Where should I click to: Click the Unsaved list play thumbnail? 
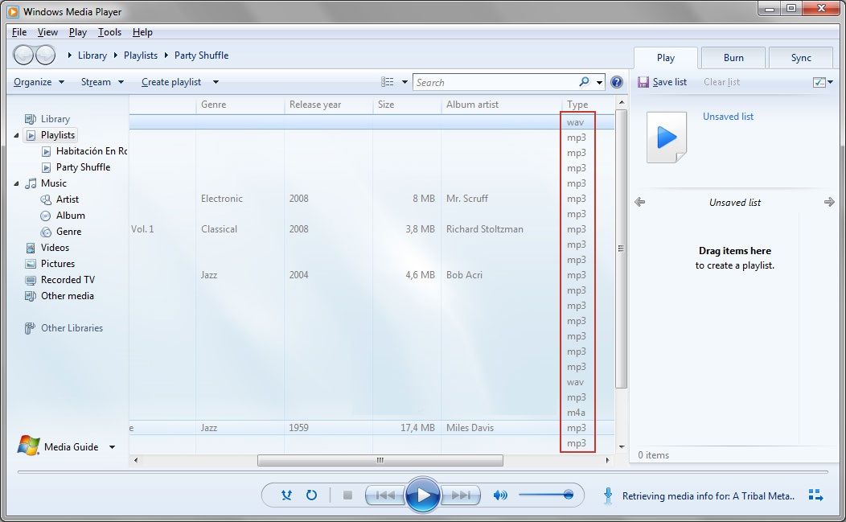(x=667, y=137)
